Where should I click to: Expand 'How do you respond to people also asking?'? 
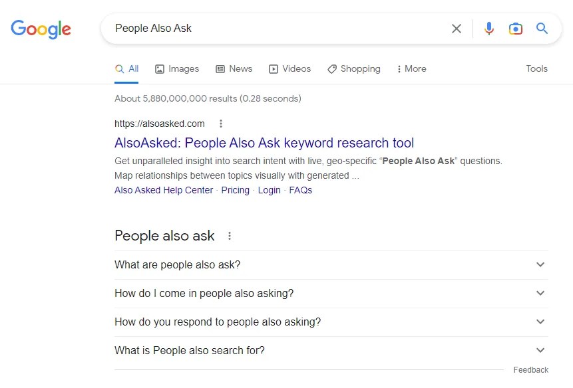331,322
